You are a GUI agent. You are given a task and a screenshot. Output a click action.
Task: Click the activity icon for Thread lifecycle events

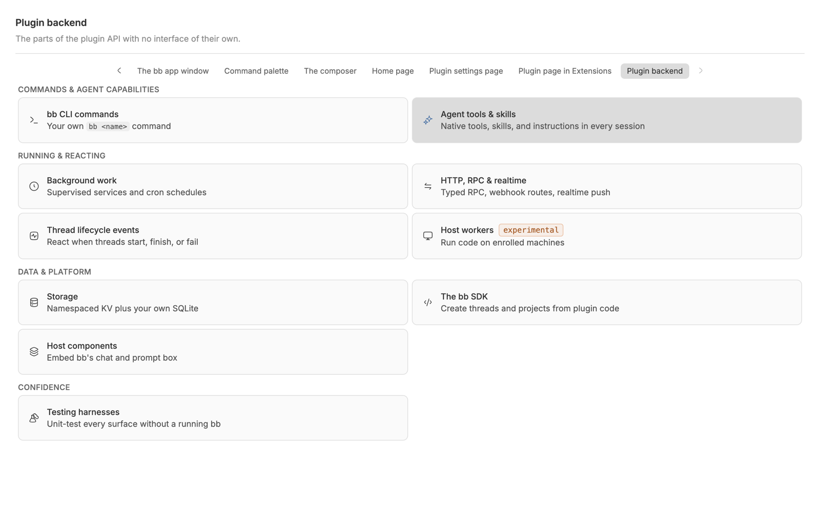pos(34,236)
